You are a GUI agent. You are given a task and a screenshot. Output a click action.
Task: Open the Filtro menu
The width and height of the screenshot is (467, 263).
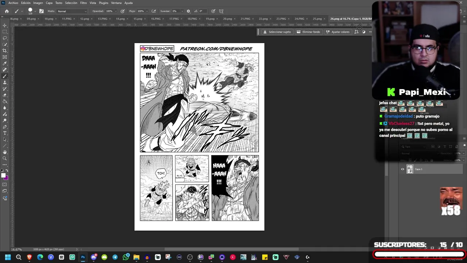click(x=84, y=3)
